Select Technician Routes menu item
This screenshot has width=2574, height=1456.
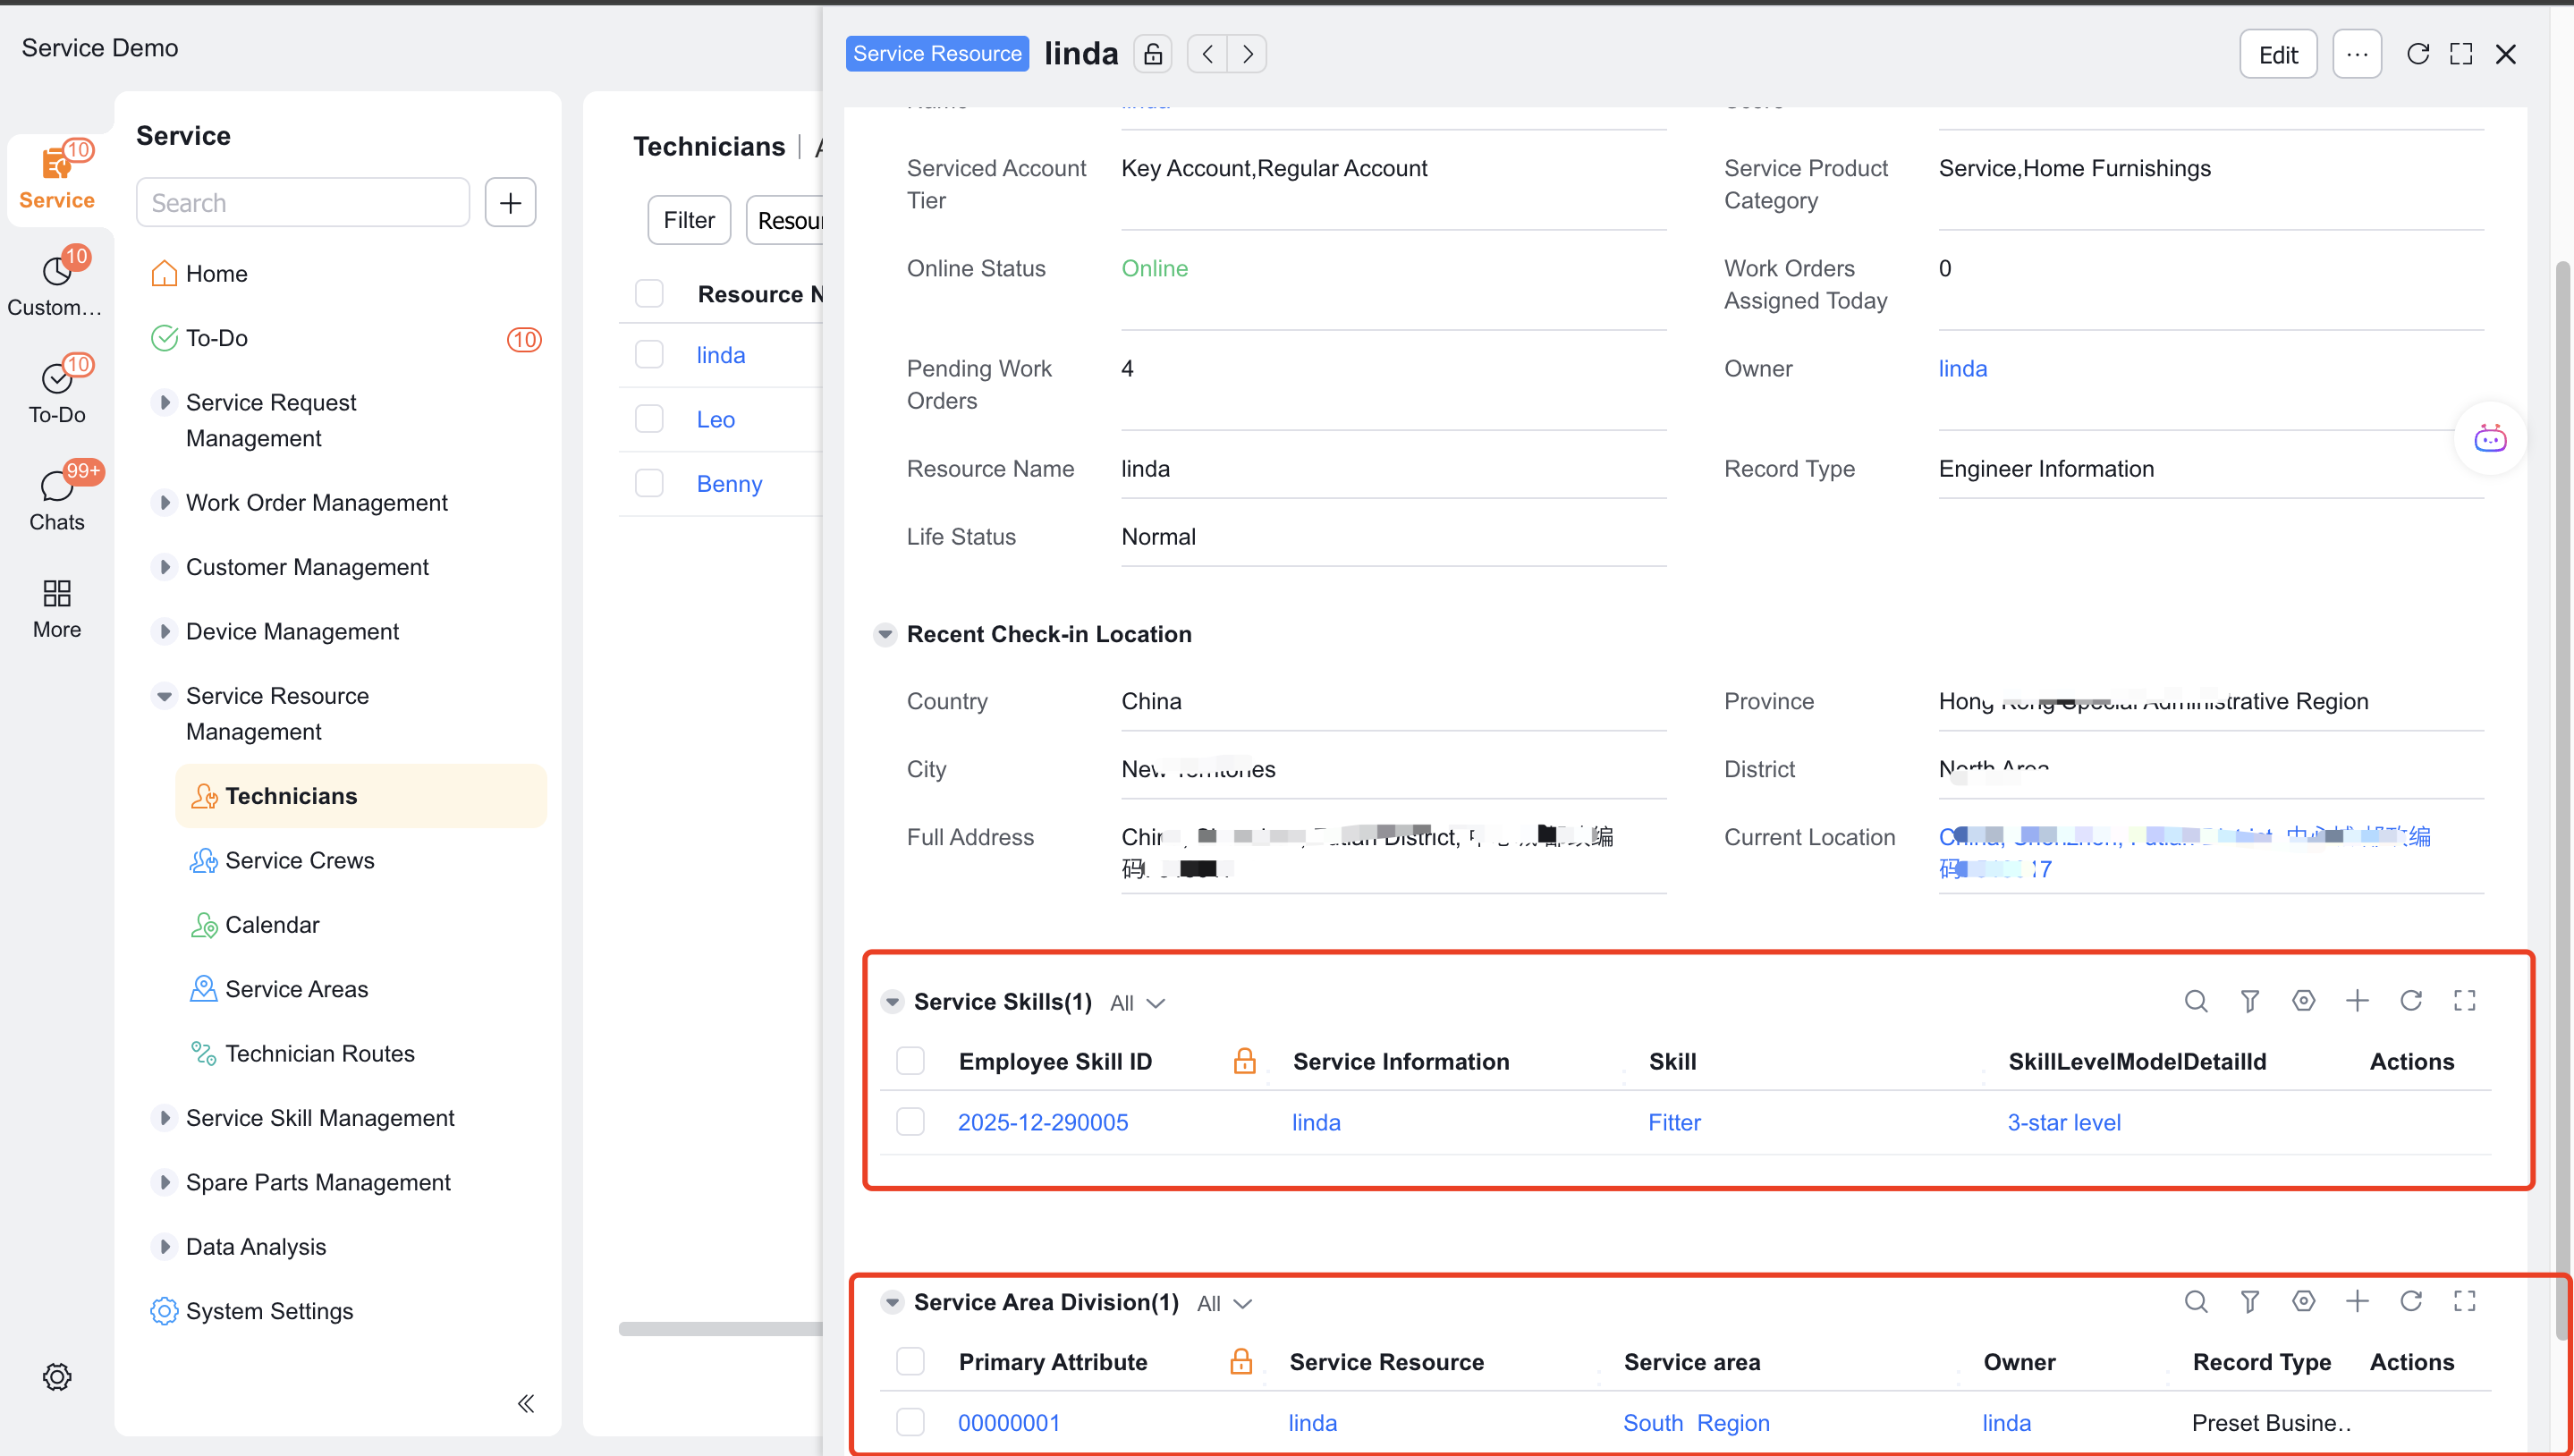point(302,1054)
